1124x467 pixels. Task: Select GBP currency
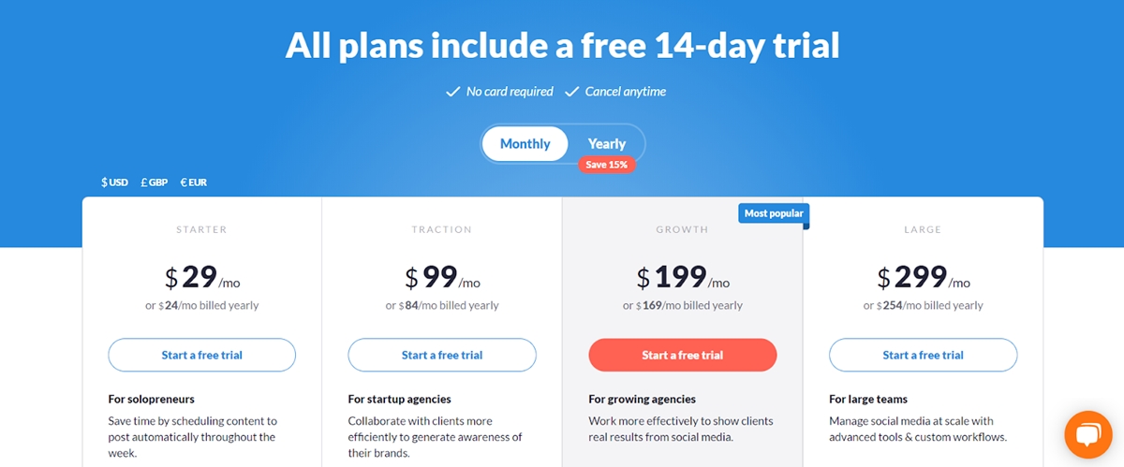(154, 182)
